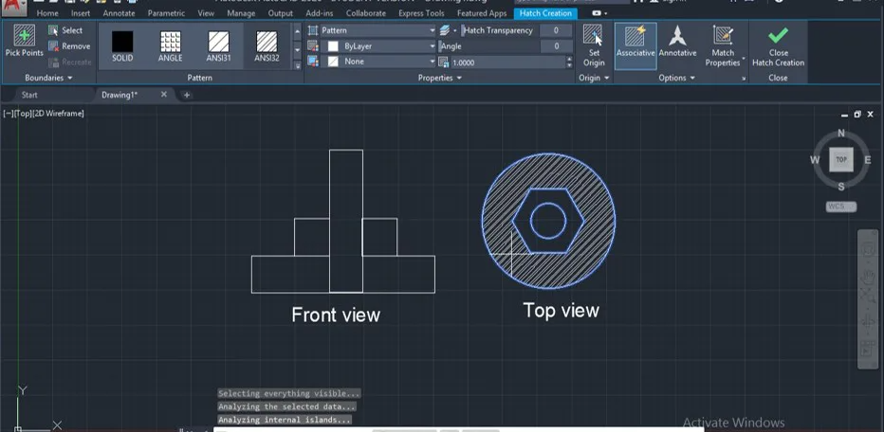
Task: Show the previous pattern gallery row
Action: pos(298,32)
